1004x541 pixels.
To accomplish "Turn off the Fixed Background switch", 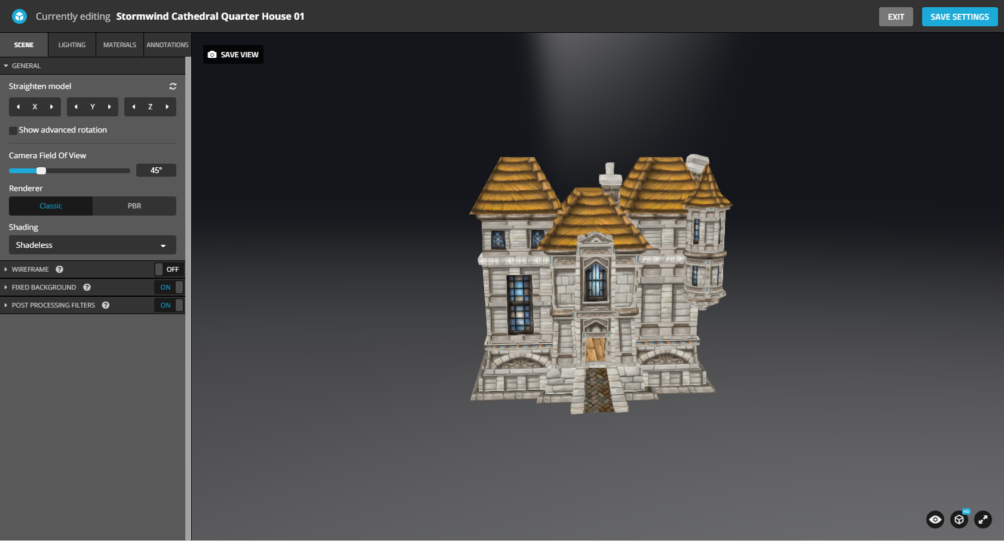I will 169,287.
